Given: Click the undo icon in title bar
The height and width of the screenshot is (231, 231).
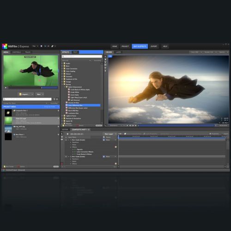Looking at the screenshot, I should [45, 46].
